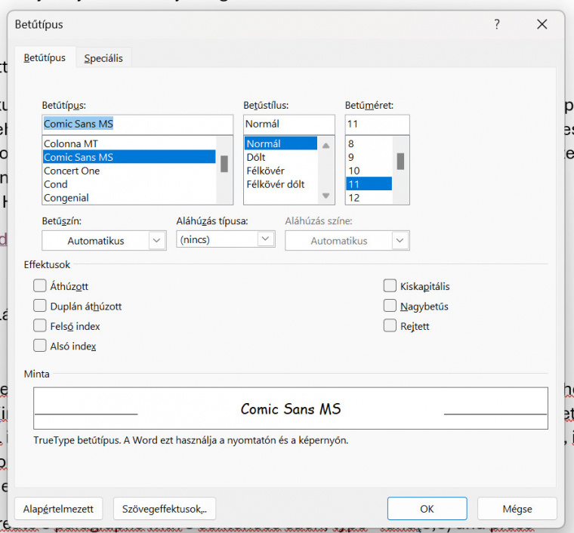Switch to the Speciális tab

[103, 58]
